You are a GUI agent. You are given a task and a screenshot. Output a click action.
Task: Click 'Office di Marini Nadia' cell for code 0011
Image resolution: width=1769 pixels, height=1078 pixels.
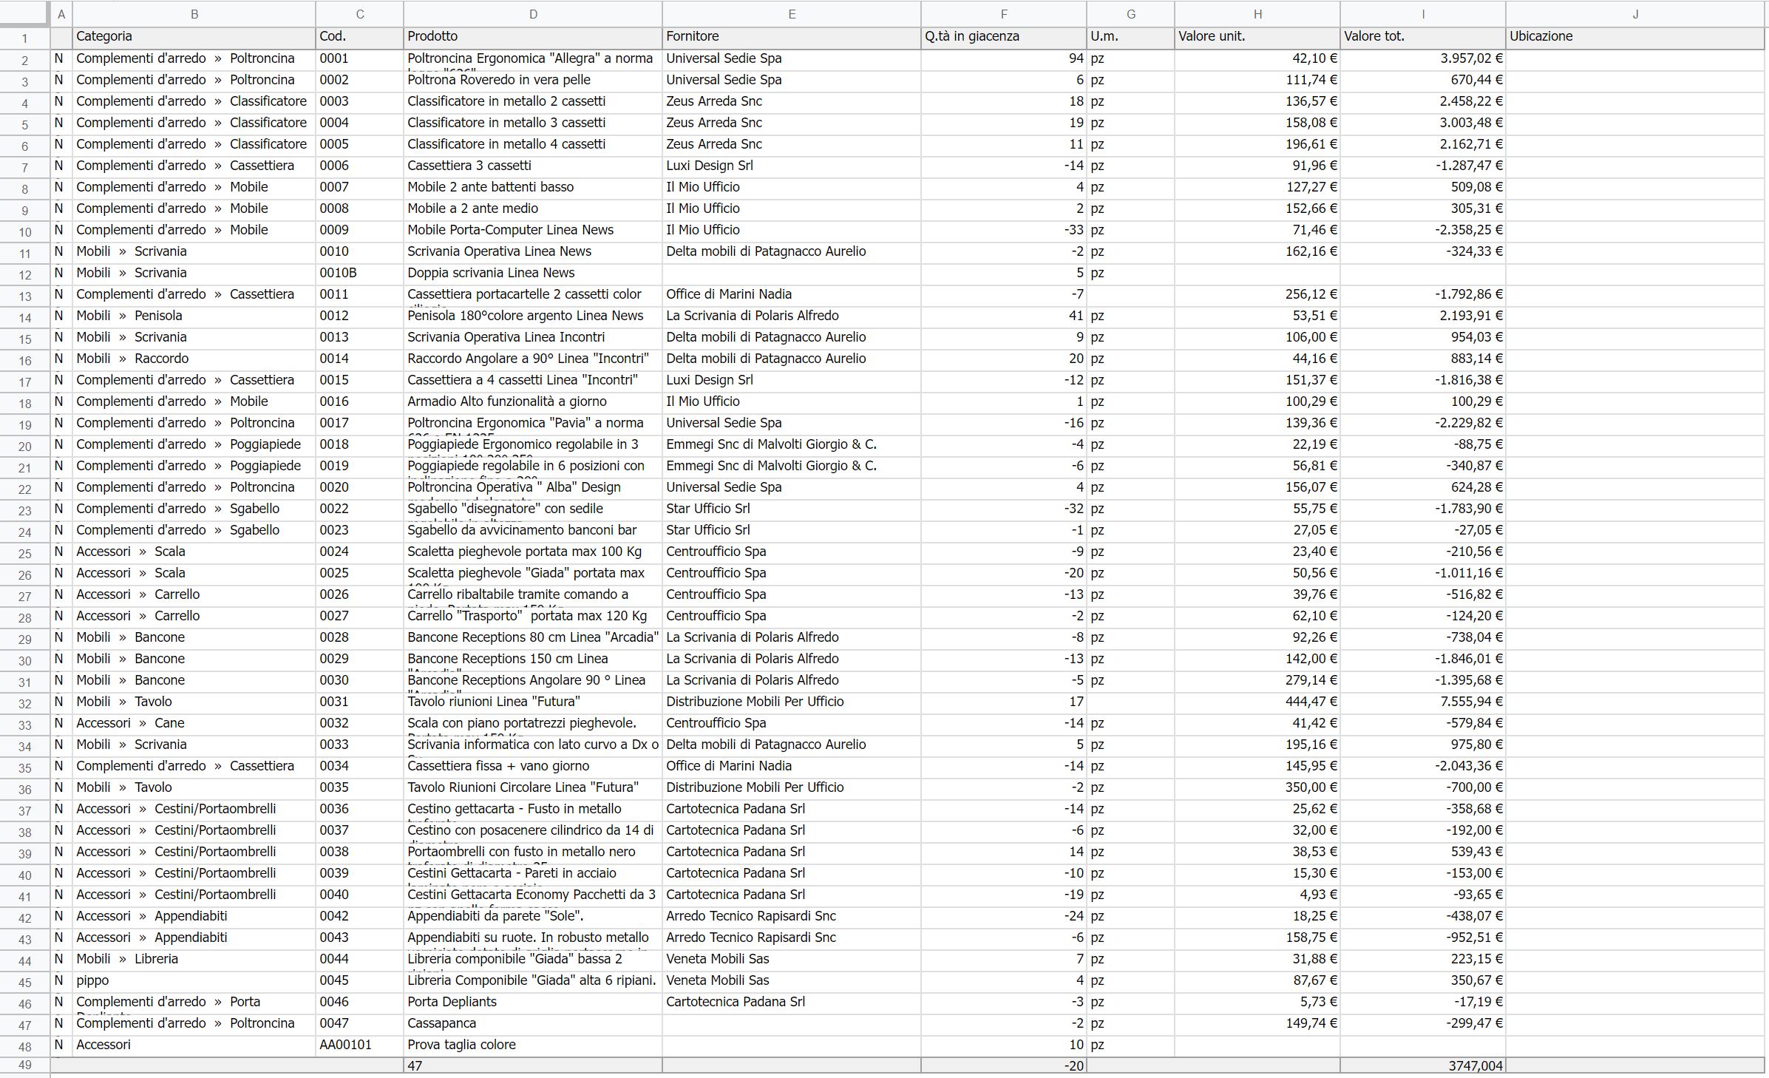[792, 295]
